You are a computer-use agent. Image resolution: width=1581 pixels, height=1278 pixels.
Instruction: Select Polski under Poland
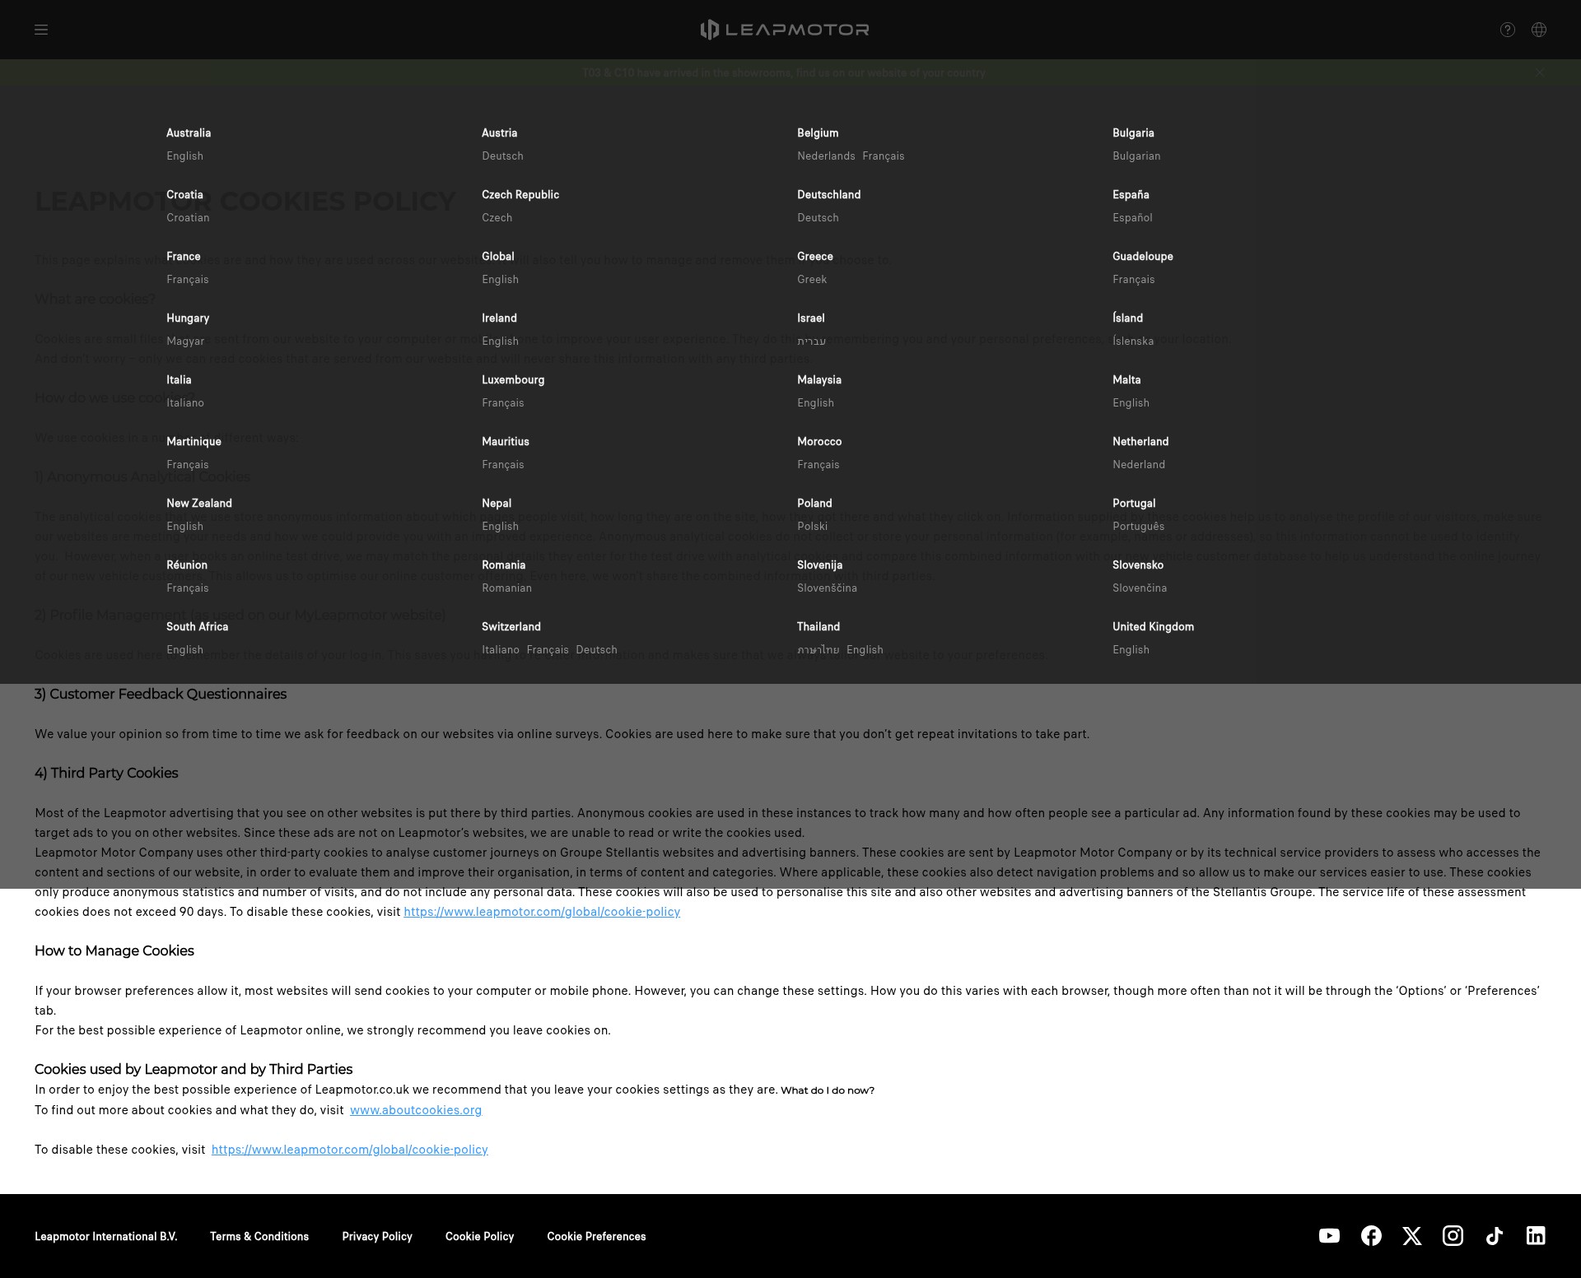click(812, 526)
